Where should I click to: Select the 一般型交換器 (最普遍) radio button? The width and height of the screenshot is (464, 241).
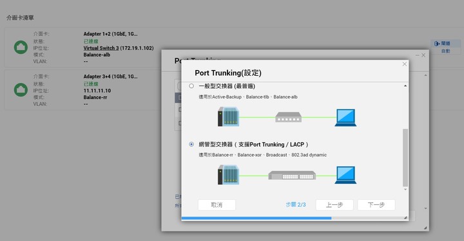pyautogui.click(x=191, y=86)
